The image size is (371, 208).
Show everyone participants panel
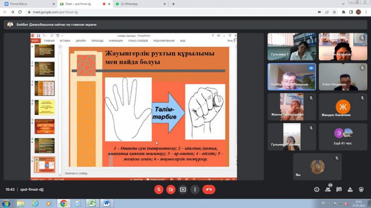(x=328, y=190)
